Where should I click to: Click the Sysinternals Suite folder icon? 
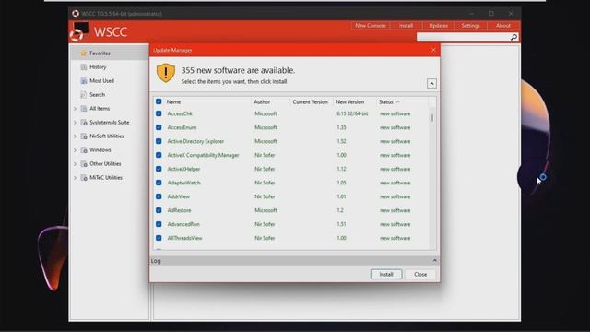[84, 123]
